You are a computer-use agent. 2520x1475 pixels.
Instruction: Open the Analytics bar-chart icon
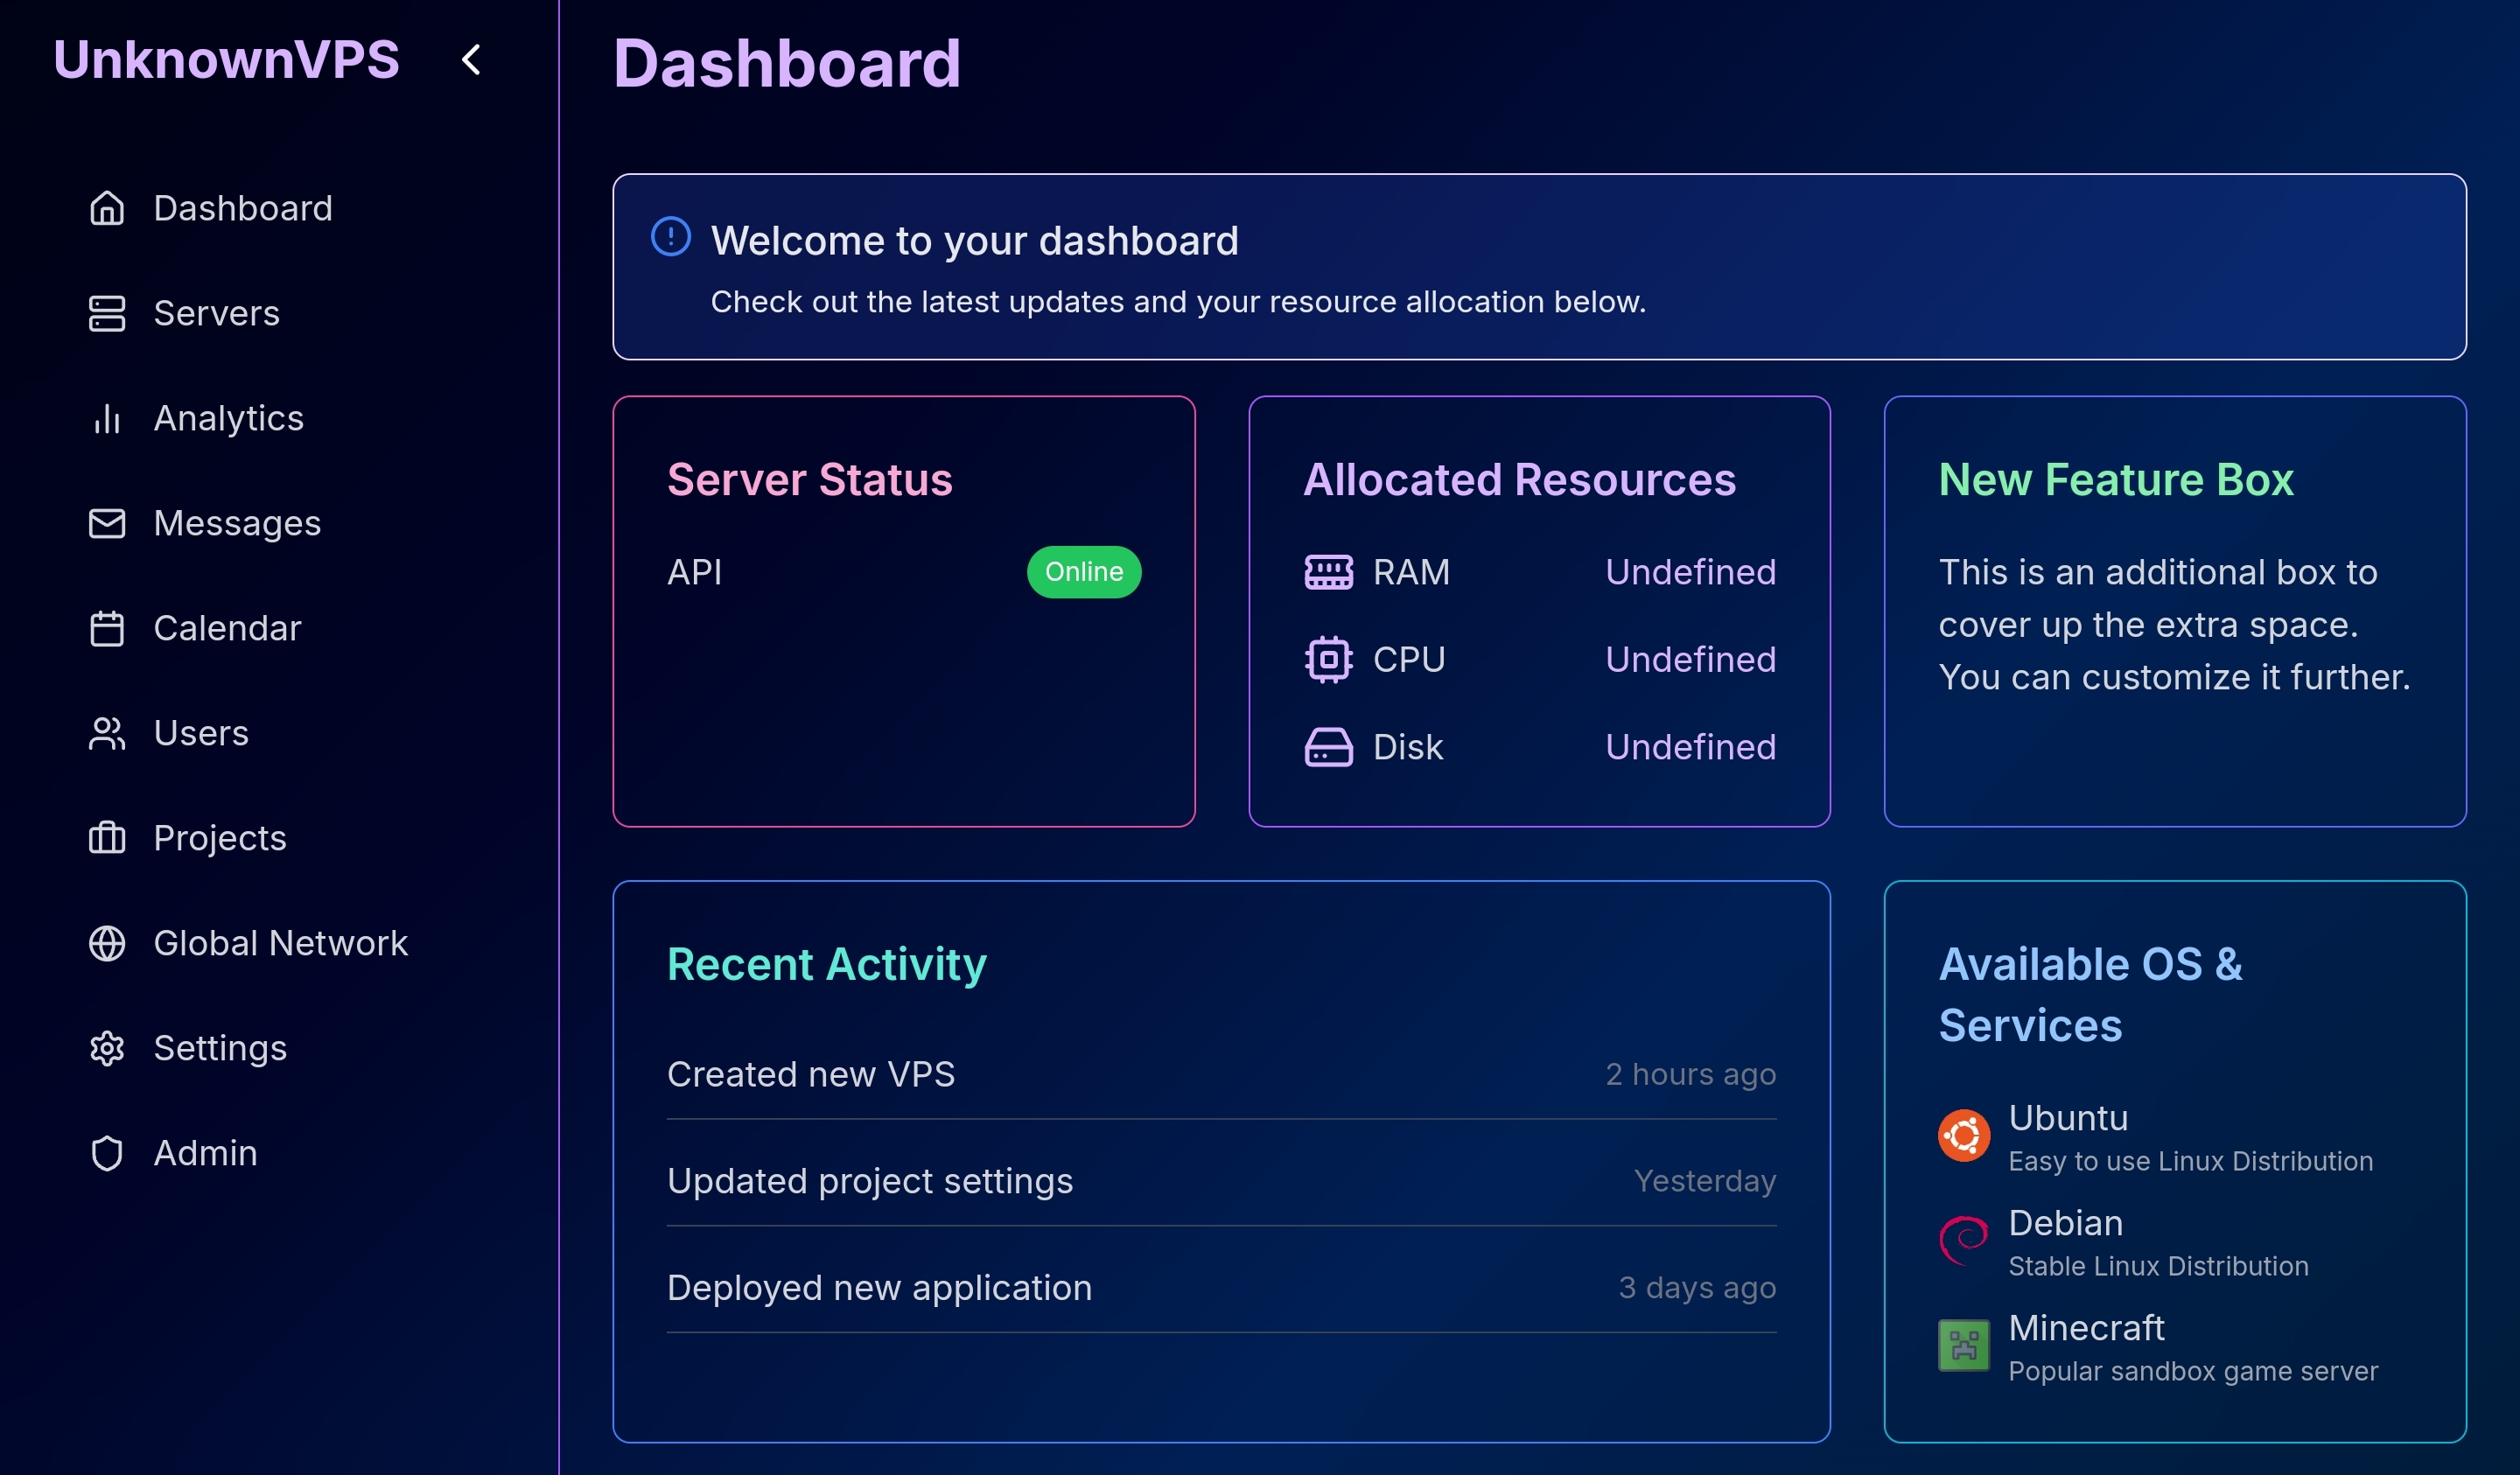107,418
